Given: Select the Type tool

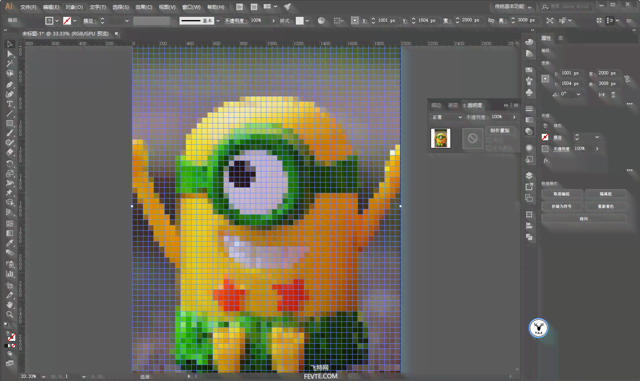Looking at the screenshot, I should point(10,104).
